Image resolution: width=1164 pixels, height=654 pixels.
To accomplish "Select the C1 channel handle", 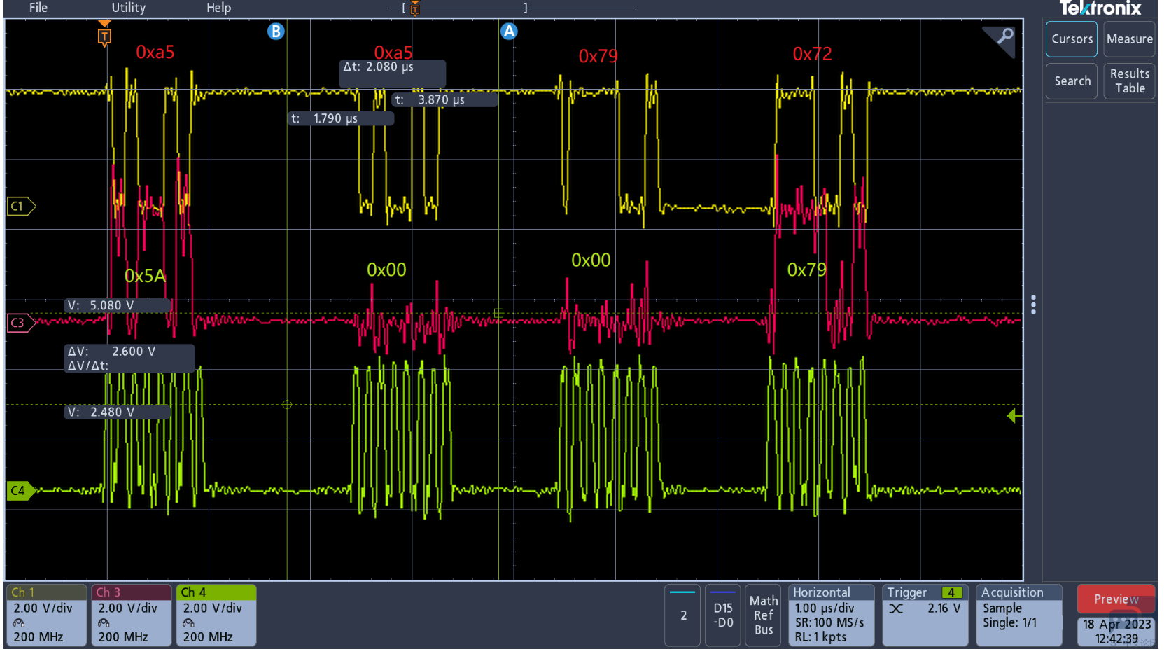I will pos(20,207).
